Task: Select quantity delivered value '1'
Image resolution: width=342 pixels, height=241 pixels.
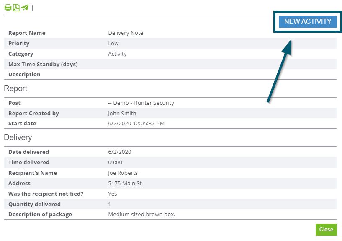Action: (110, 205)
